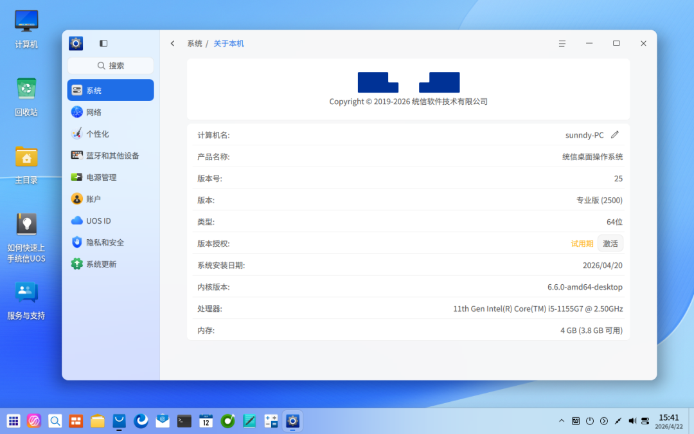
Task: Toggle the sidebar panel icon
Action: click(103, 44)
